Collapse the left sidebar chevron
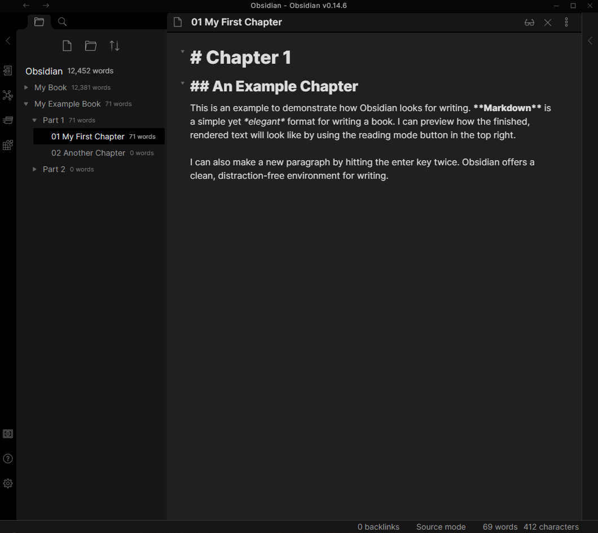The width and height of the screenshot is (598, 533). point(8,41)
